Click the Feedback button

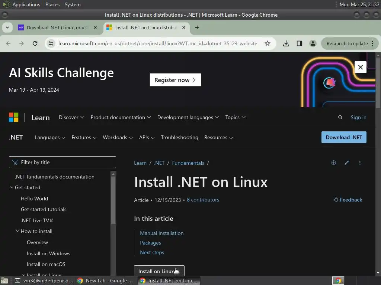[x=348, y=199]
